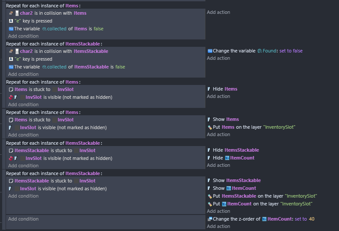Open the collected variable in Items condition
The height and width of the screenshot is (231, 339).
coord(54,29)
